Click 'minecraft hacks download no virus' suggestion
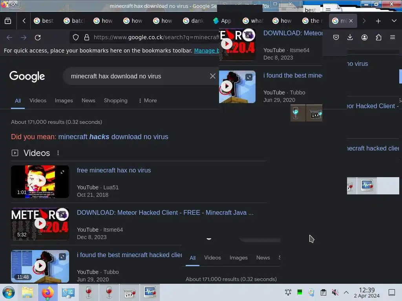This screenshot has width=402, height=301. pyautogui.click(x=113, y=137)
